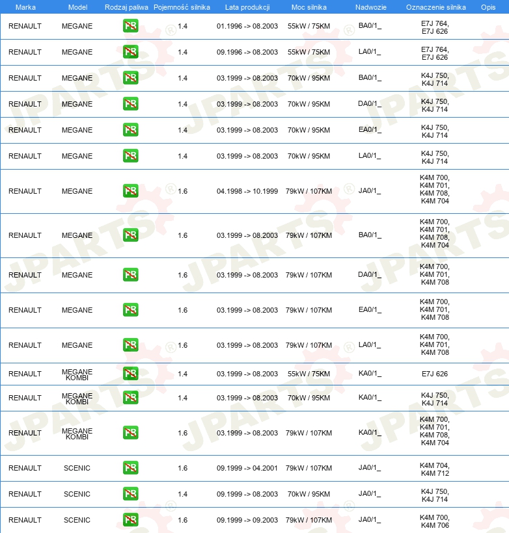Click body code 'KA0/1_' in Kombi 1.6 row
This screenshot has width=509, height=533.
[x=370, y=433]
